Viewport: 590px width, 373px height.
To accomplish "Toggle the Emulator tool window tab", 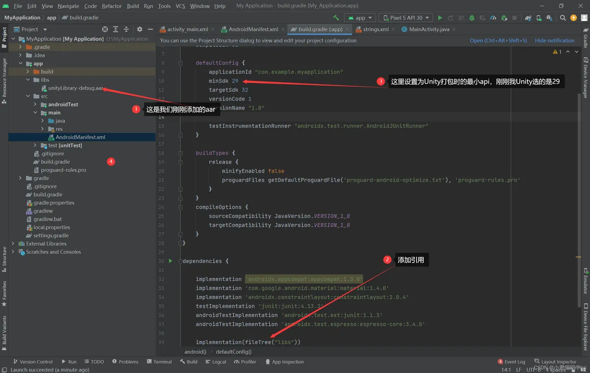I will coord(586,280).
